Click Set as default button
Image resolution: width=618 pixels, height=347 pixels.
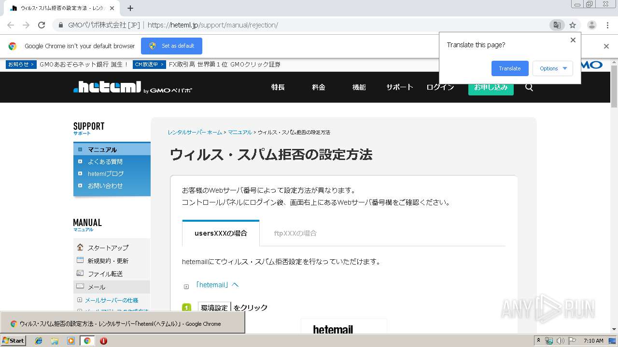tap(171, 46)
